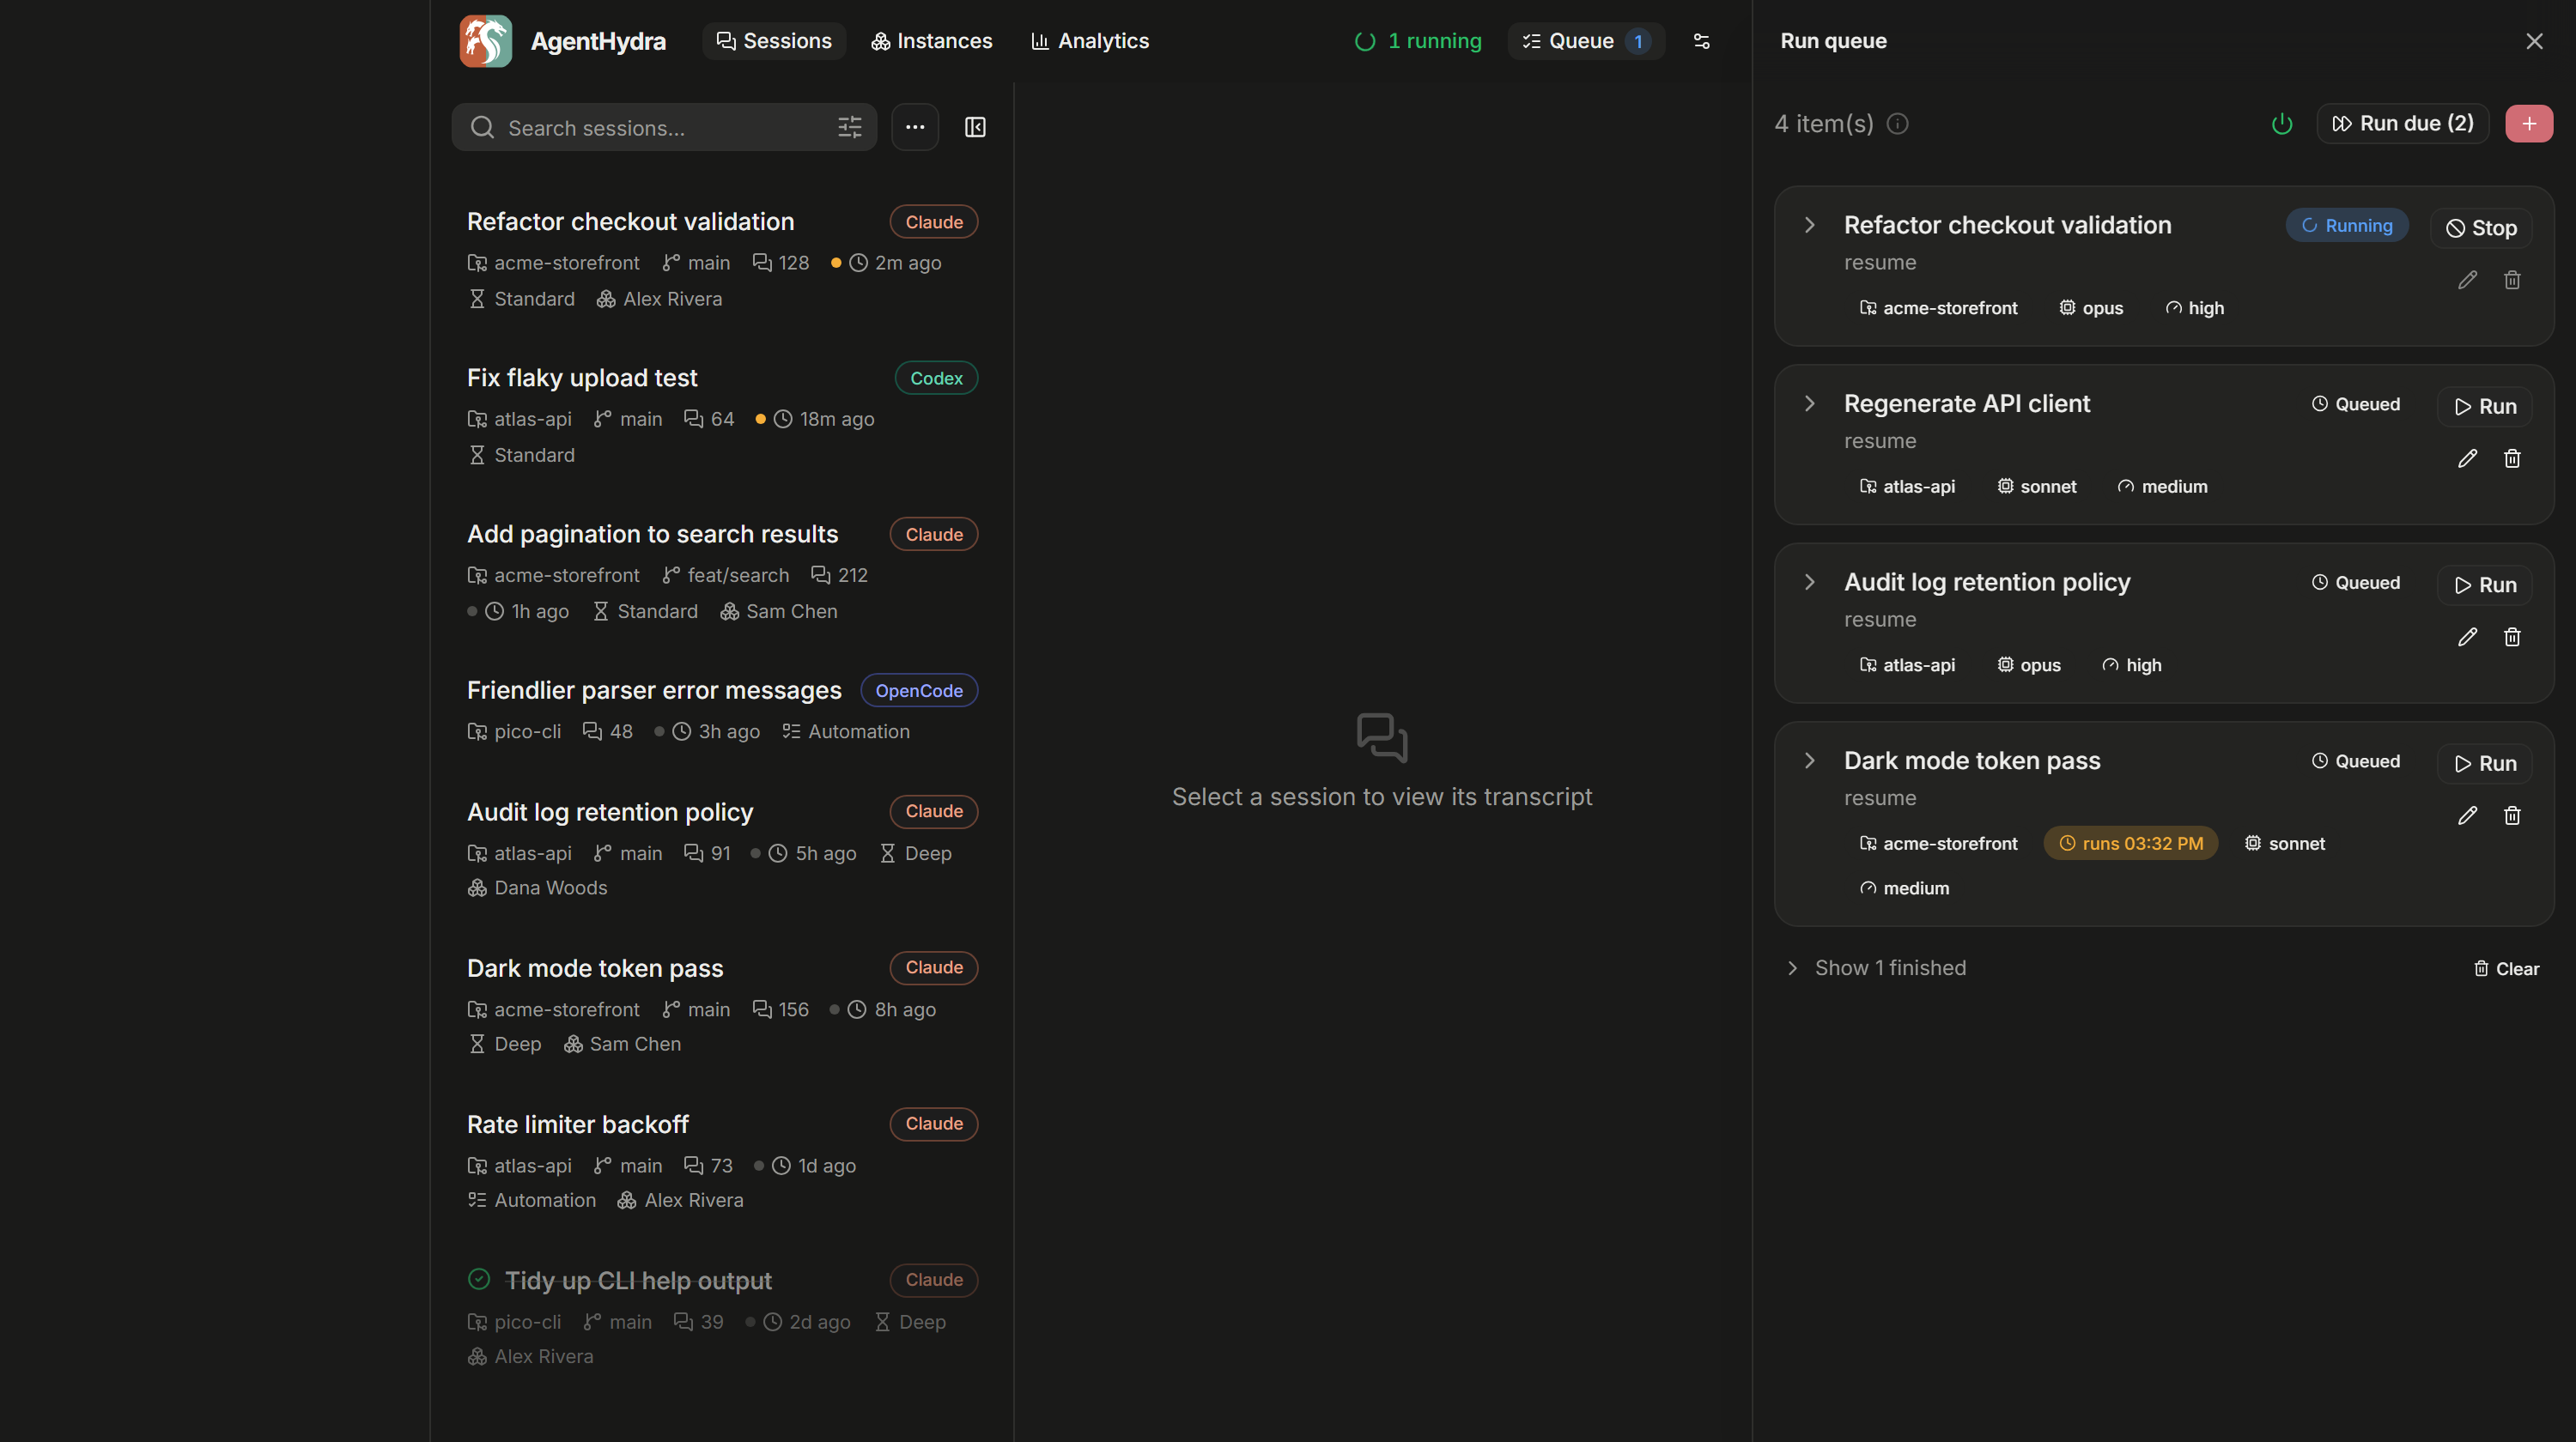Click the AgentHydra logo icon

coord(485,41)
